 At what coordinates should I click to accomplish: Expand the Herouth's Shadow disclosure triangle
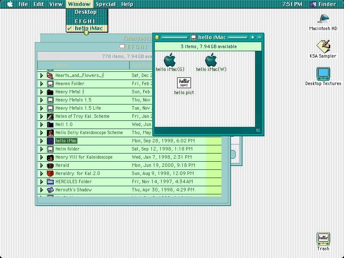coord(41,190)
